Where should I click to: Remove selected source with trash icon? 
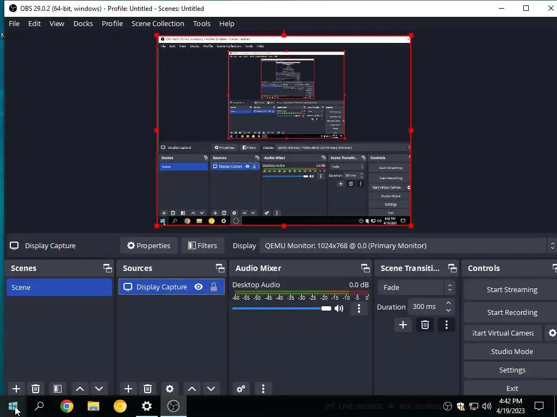[148, 389]
